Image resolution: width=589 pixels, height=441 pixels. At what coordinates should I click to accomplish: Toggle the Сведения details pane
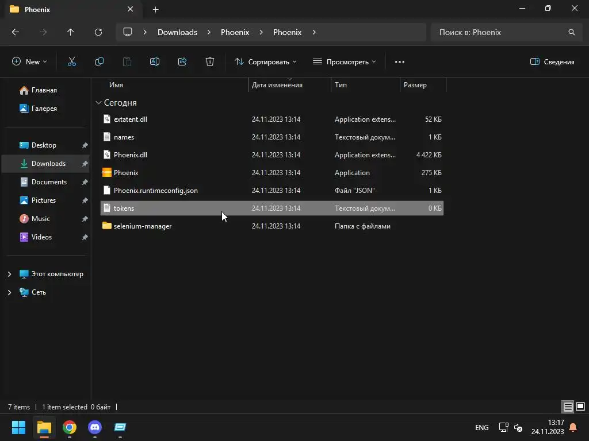[552, 62]
